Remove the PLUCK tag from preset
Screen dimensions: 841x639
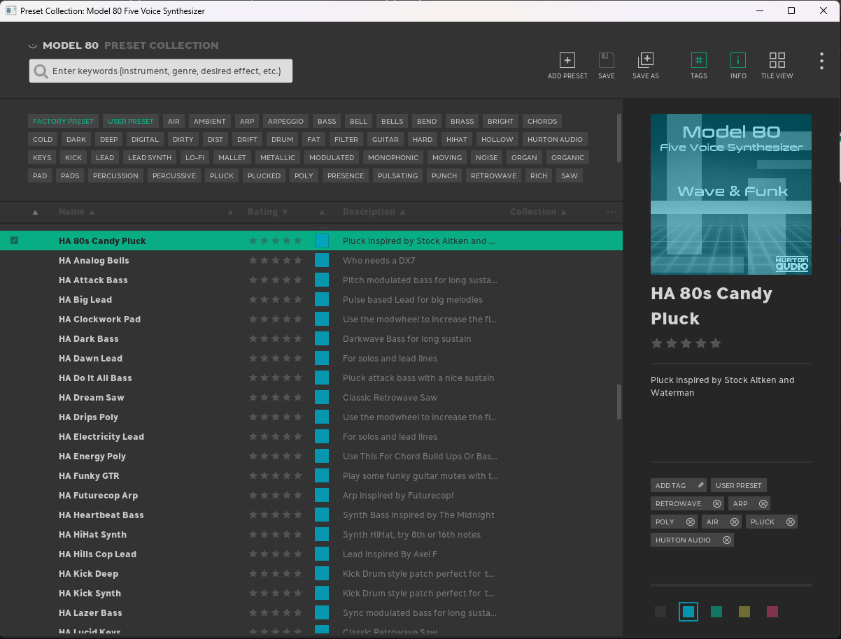click(x=791, y=522)
